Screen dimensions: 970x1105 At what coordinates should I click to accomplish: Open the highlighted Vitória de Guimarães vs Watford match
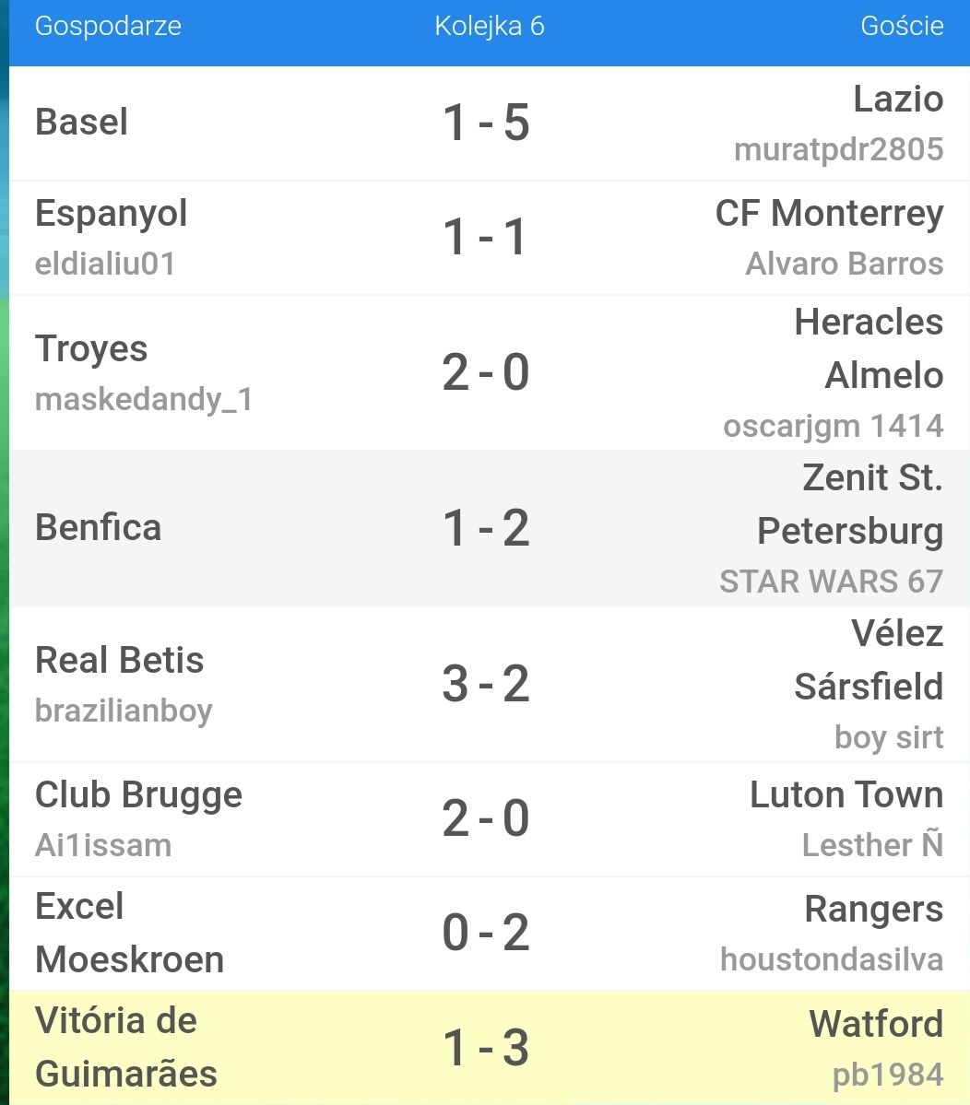[490, 1047]
